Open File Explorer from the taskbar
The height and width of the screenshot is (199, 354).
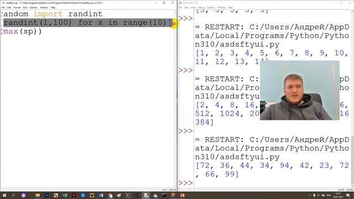coord(38,195)
